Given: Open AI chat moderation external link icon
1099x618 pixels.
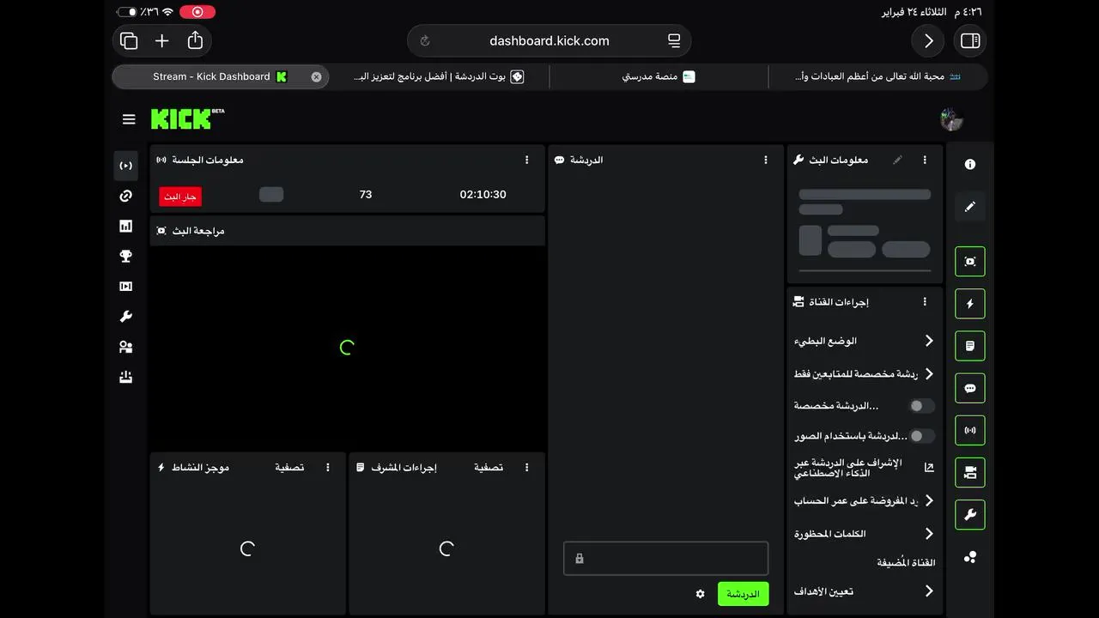Looking at the screenshot, I should pyautogui.click(x=929, y=468).
